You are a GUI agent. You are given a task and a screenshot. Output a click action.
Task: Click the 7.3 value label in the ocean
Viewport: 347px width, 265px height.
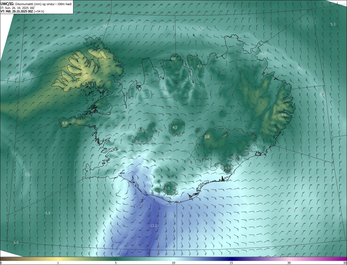(x=27, y=175)
